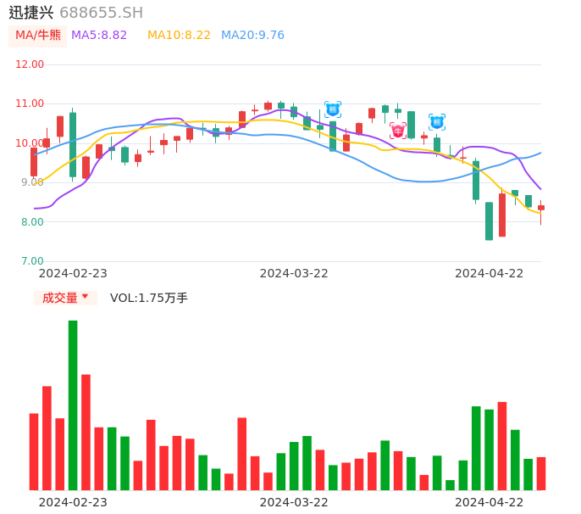
Task: Select the tallest green volume bar
Action: tap(73, 405)
